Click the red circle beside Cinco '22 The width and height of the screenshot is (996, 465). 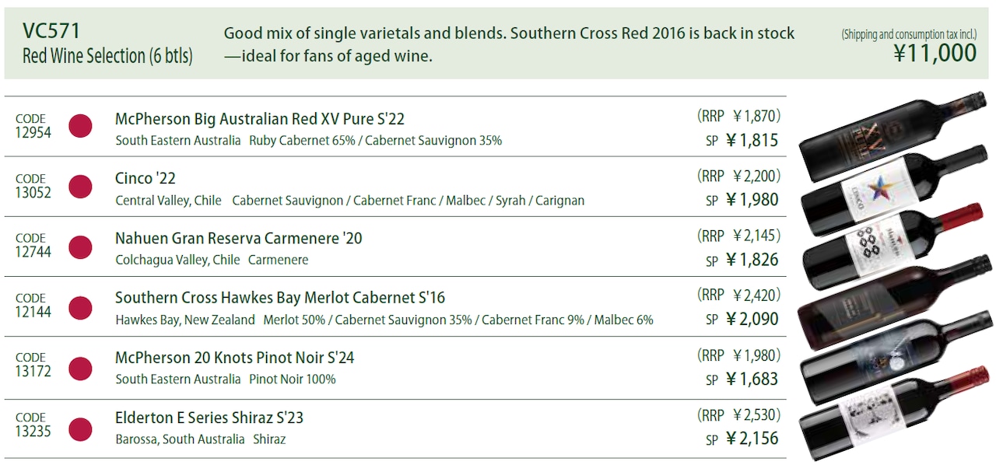point(80,186)
